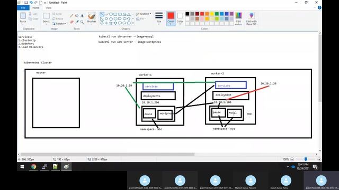The height and width of the screenshot is (190, 339).
Task: Choose the Diamond shape
Action: 106,19
